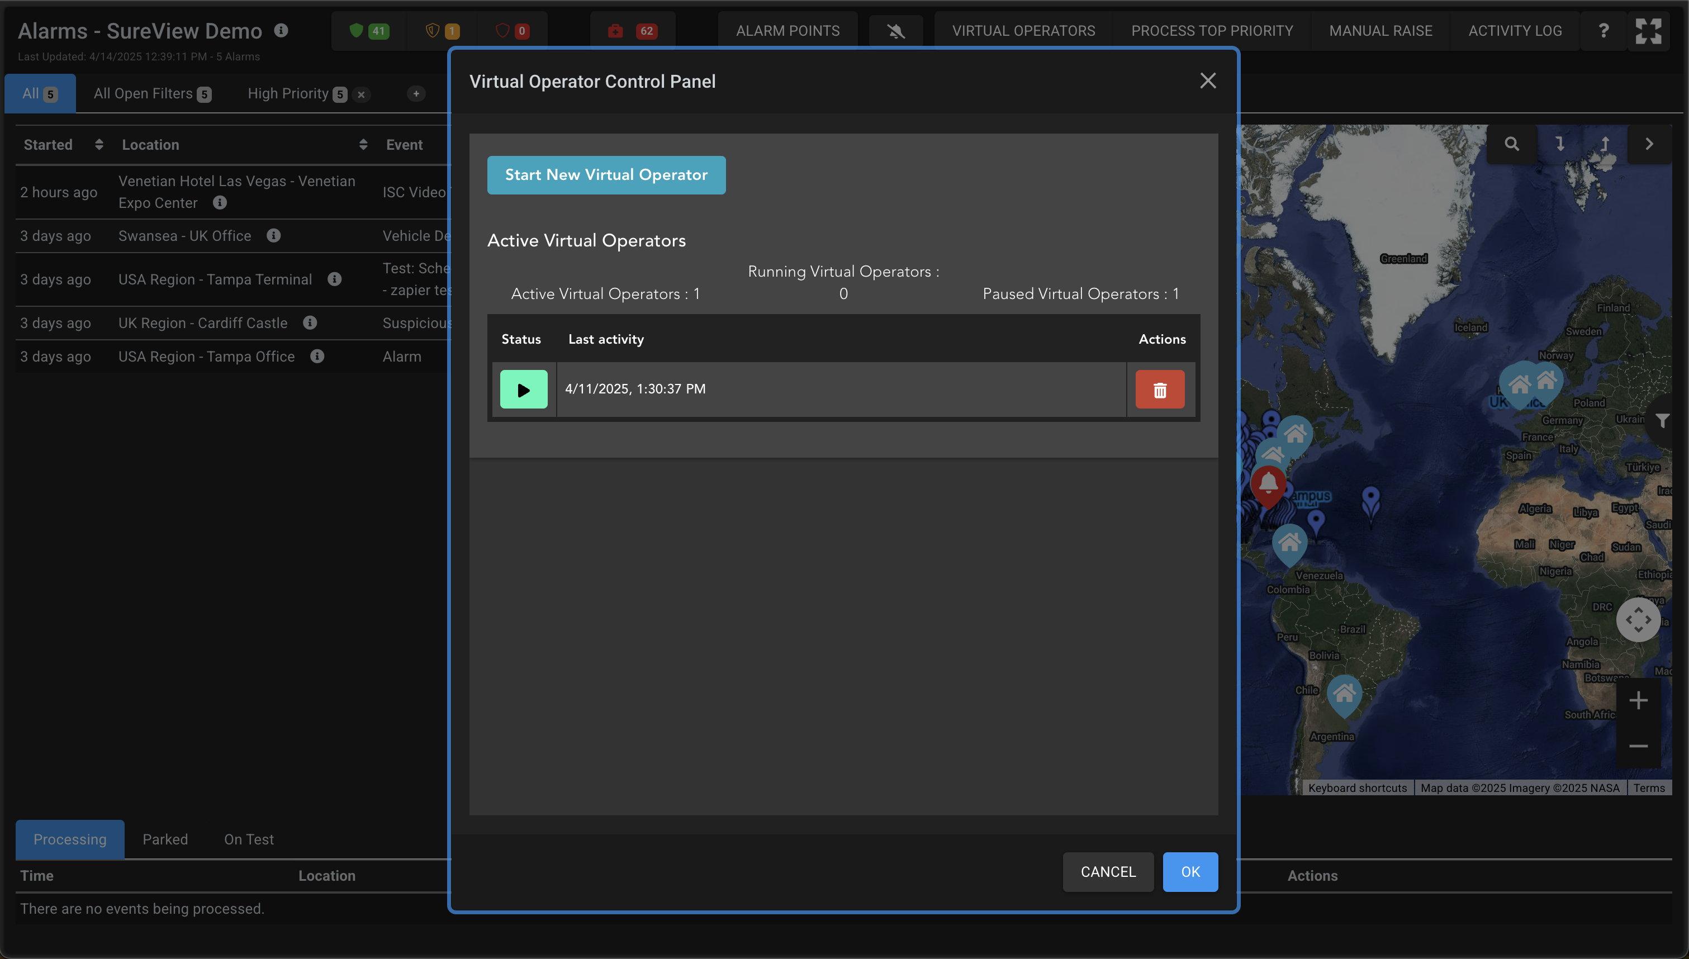Switch to the Parked tab
Viewport: 1689px width, 959px height.
click(165, 839)
